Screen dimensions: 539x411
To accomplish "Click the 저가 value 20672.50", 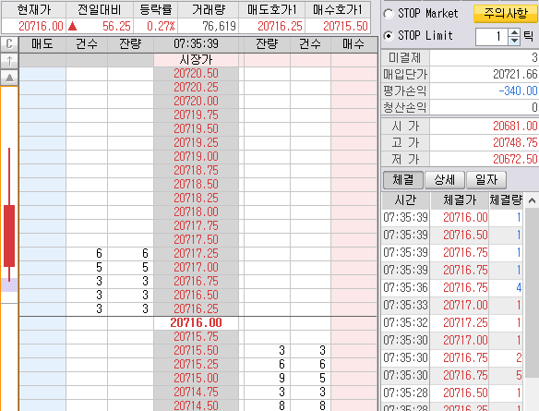I will pos(515,159).
